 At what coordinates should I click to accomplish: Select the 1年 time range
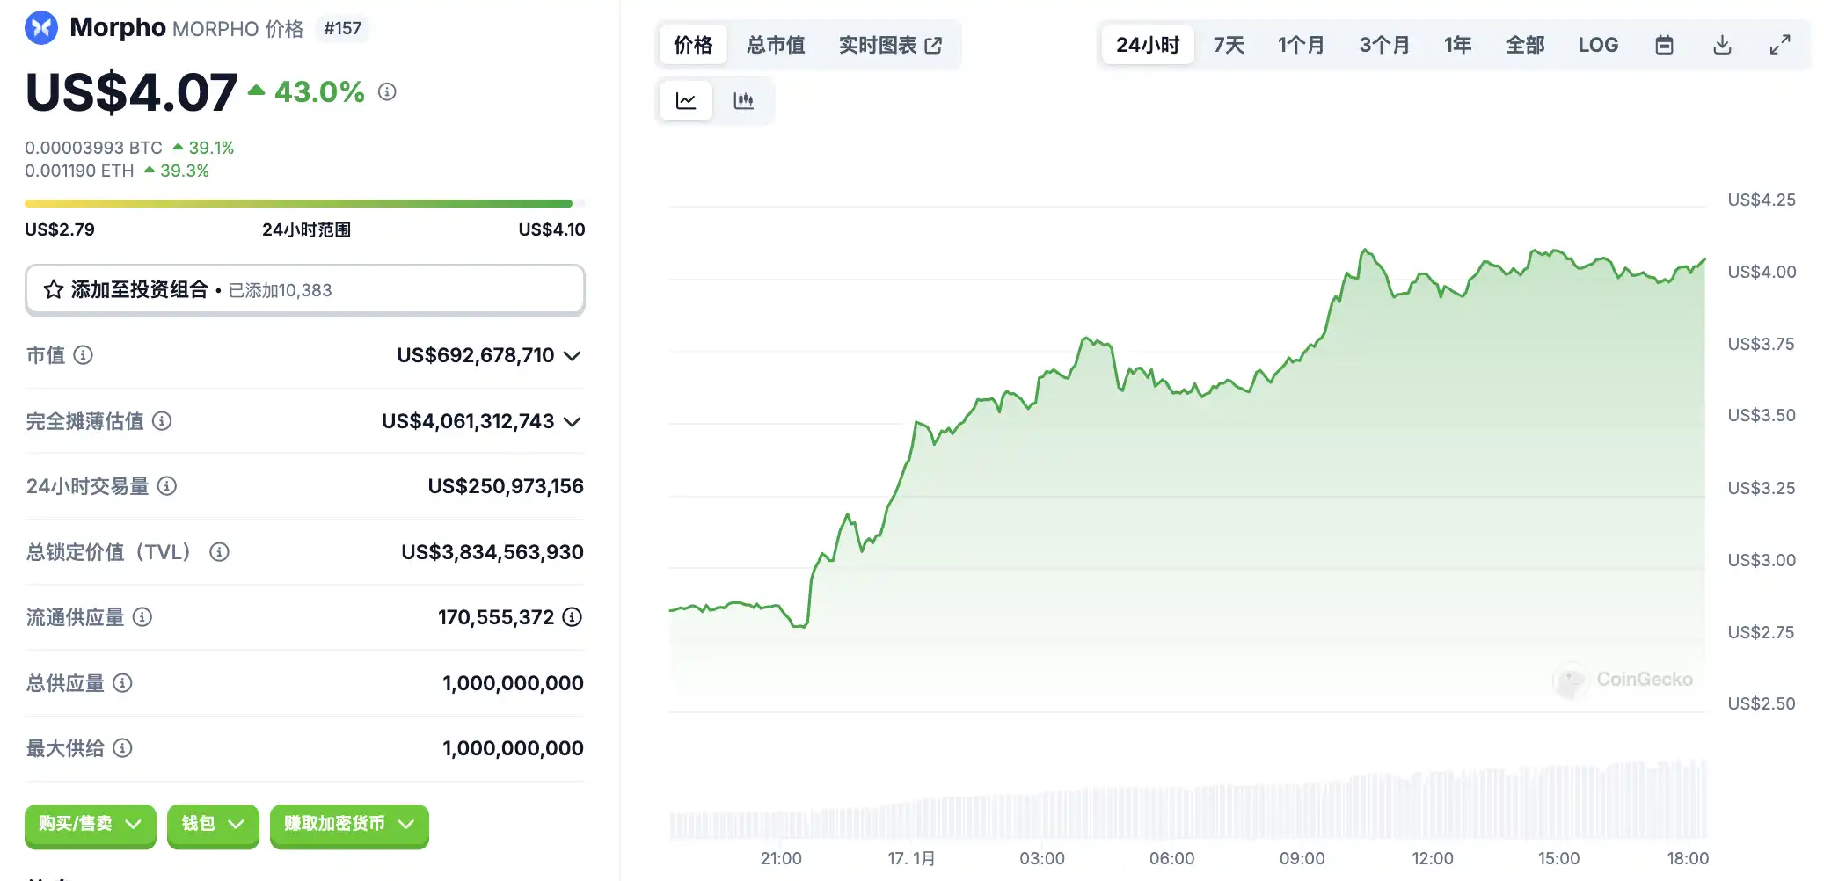[x=1457, y=45]
